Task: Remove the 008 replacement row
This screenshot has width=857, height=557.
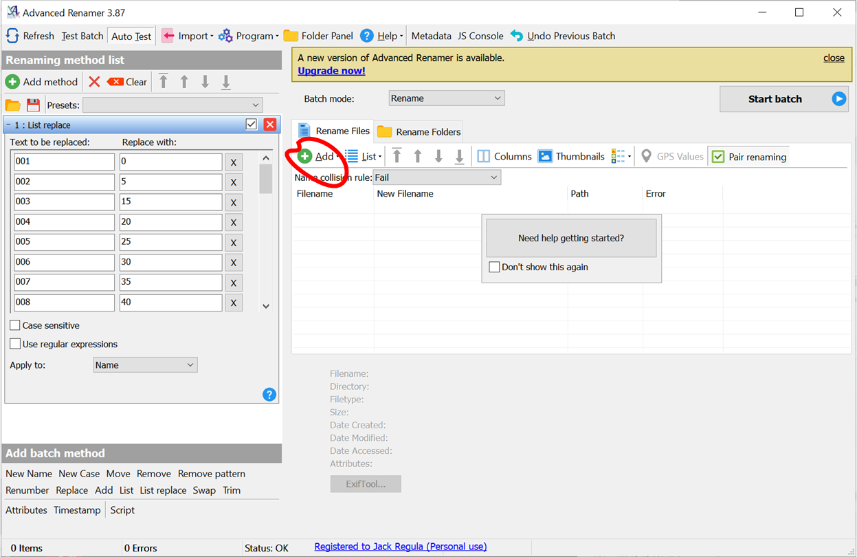Action: point(234,303)
